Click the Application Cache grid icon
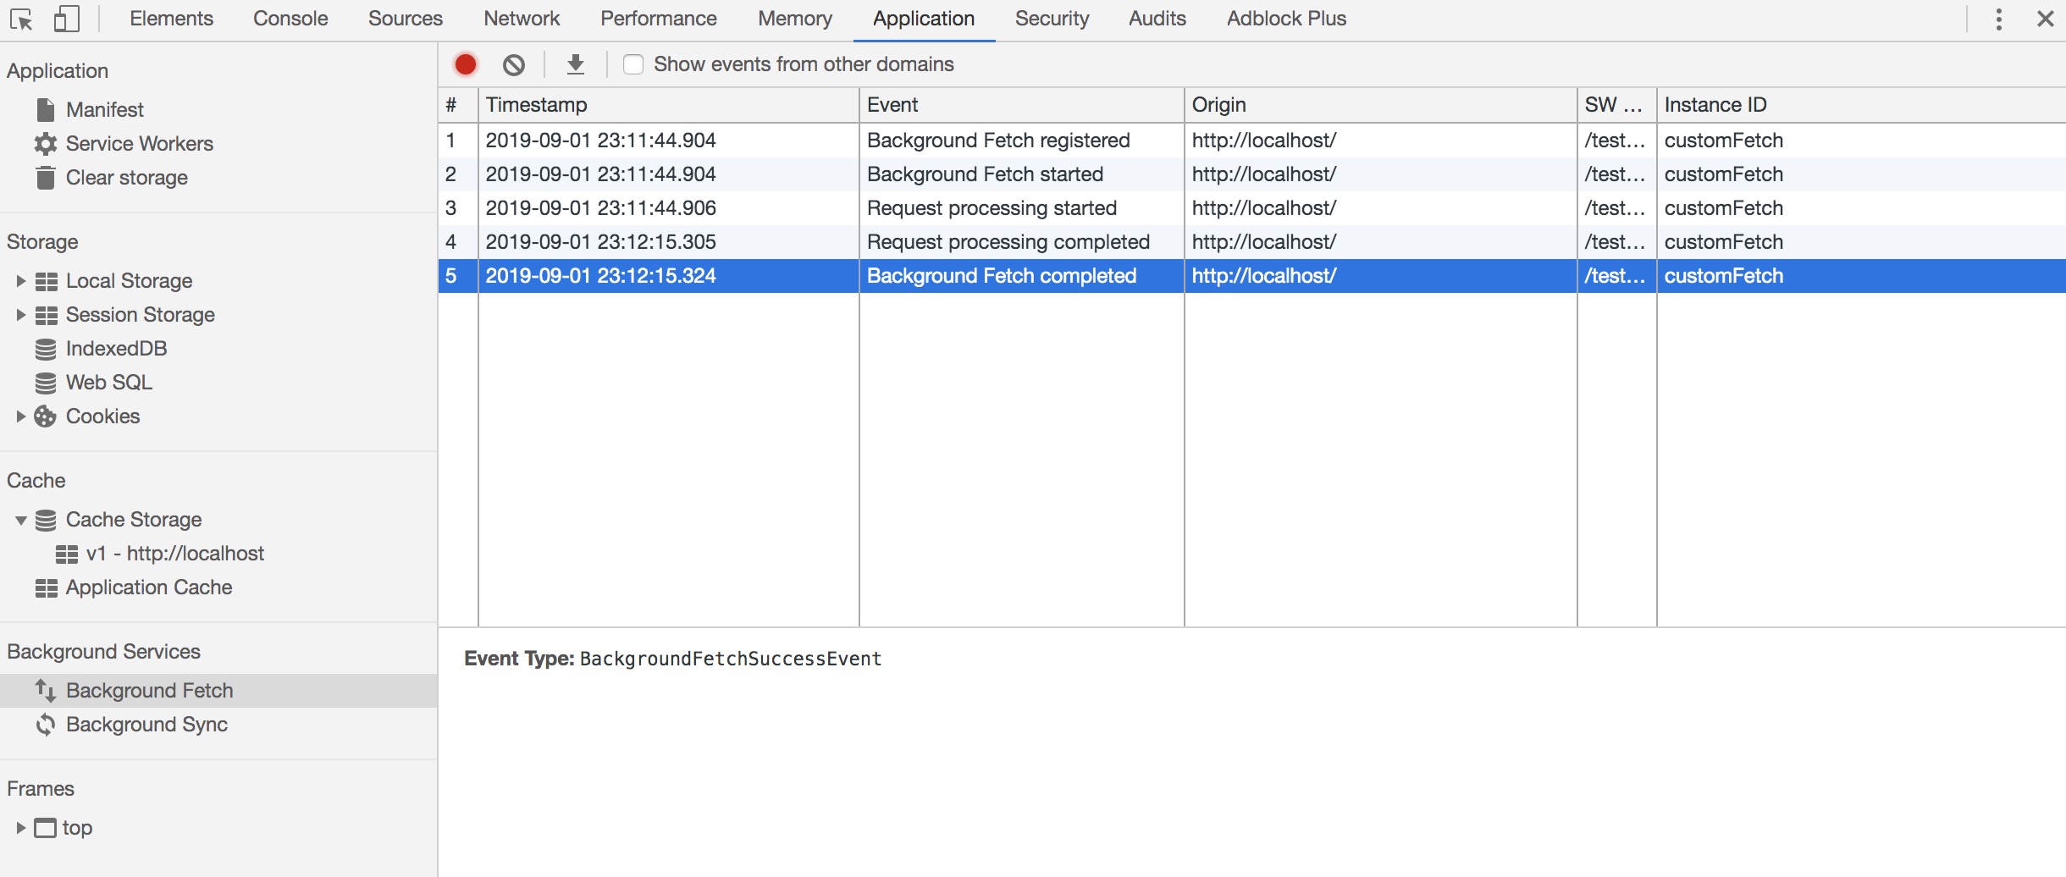Image resolution: width=2066 pixels, height=877 pixels. pyautogui.click(x=47, y=587)
